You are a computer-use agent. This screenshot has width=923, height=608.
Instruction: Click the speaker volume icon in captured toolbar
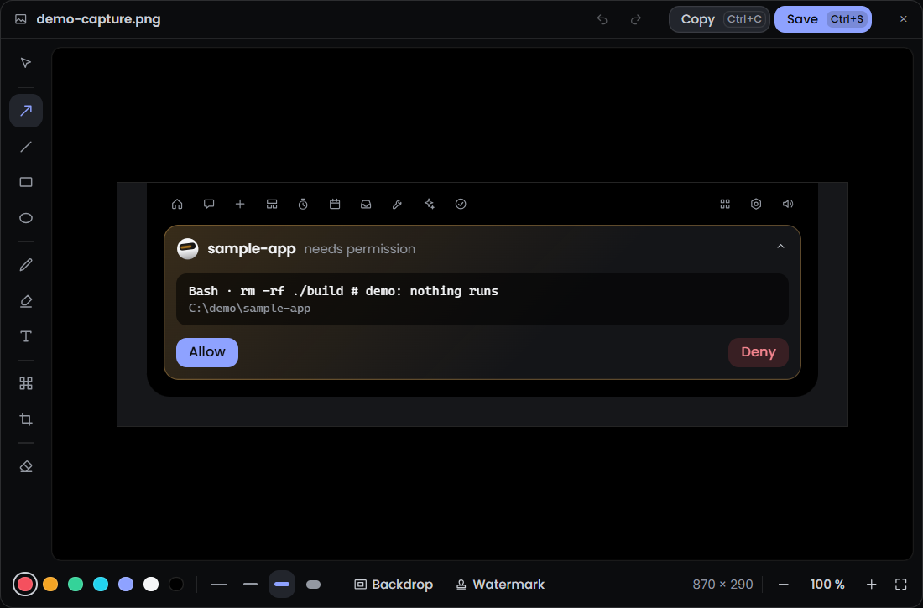(788, 205)
